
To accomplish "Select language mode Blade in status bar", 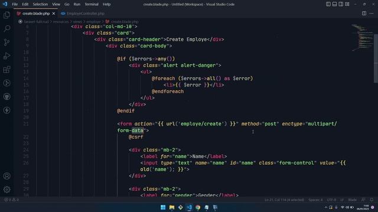I will tap(352, 200).
